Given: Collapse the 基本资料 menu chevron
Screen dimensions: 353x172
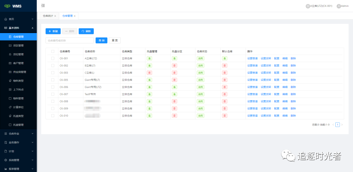Looking at the screenshot, I should [32, 28].
